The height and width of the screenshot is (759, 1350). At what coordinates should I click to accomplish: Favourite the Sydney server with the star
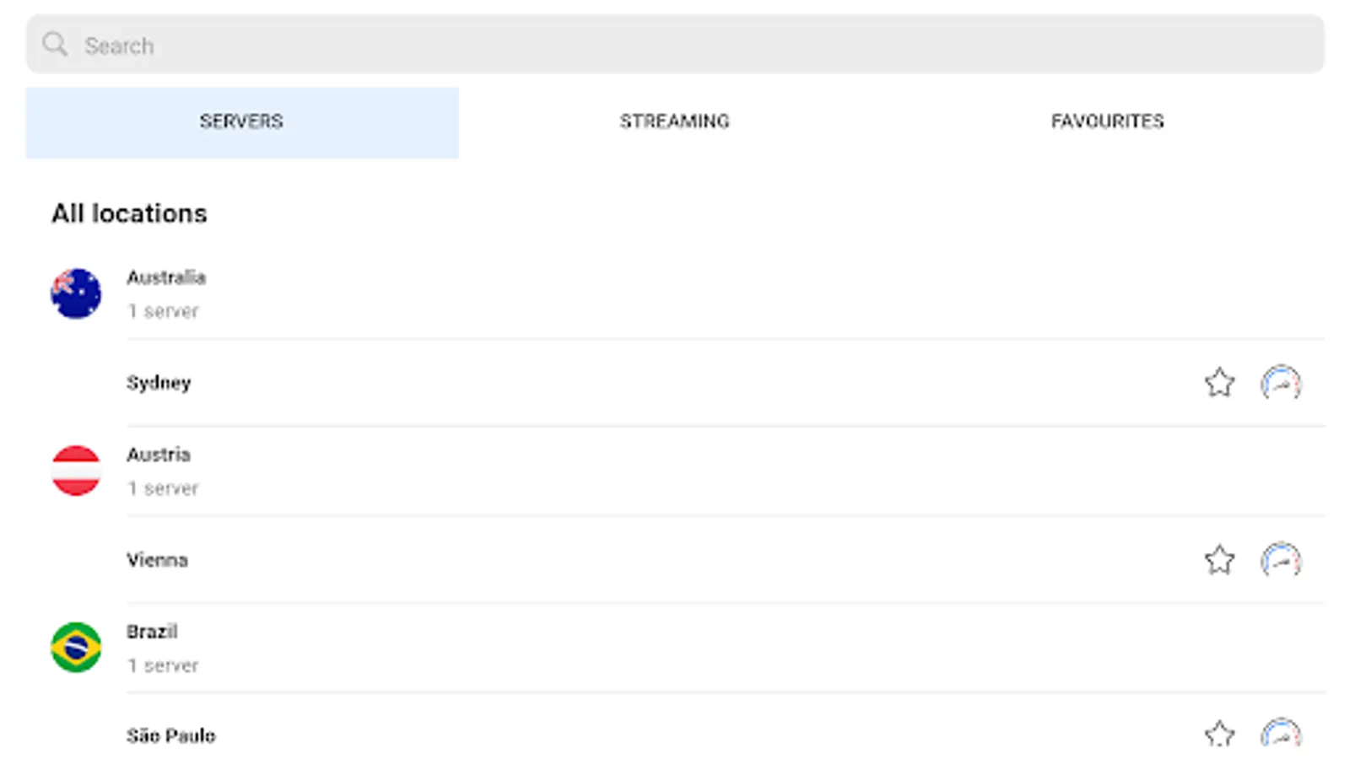click(1219, 384)
